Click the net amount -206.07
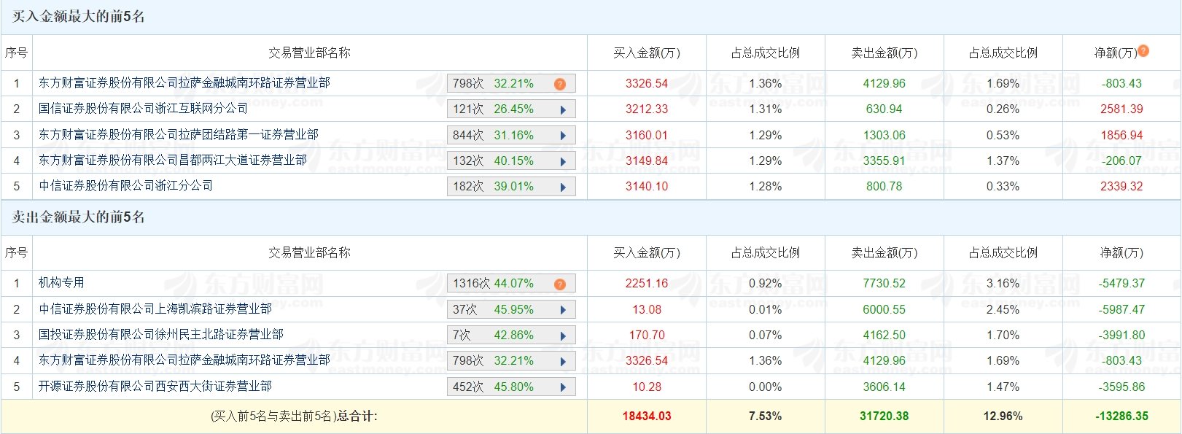 pos(1122,160)
